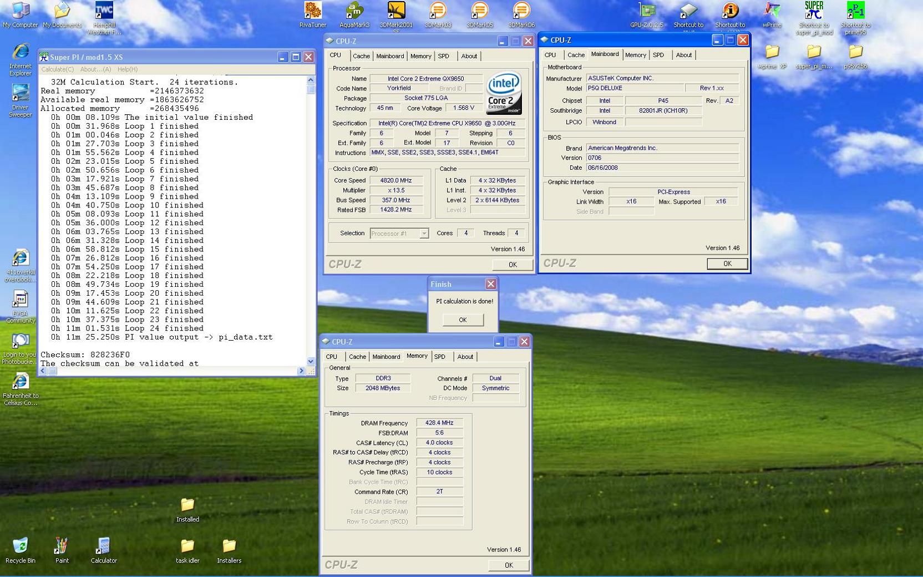Open 411overkill overclocking shortcut
This screenshot has width=923, height=577.
click(x=21, y=266)
